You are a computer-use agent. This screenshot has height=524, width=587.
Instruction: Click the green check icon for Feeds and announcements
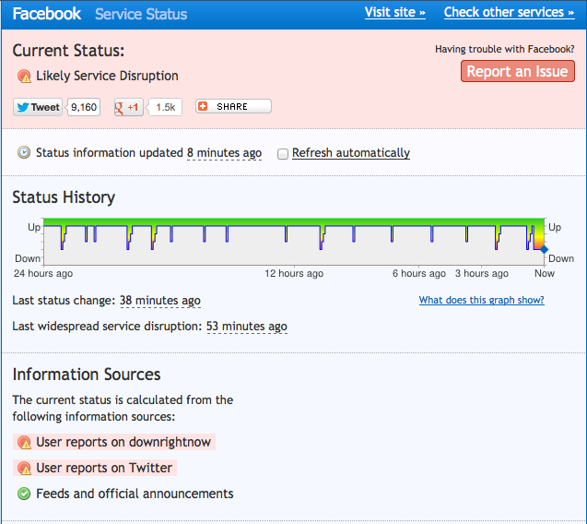coord(24,494)
